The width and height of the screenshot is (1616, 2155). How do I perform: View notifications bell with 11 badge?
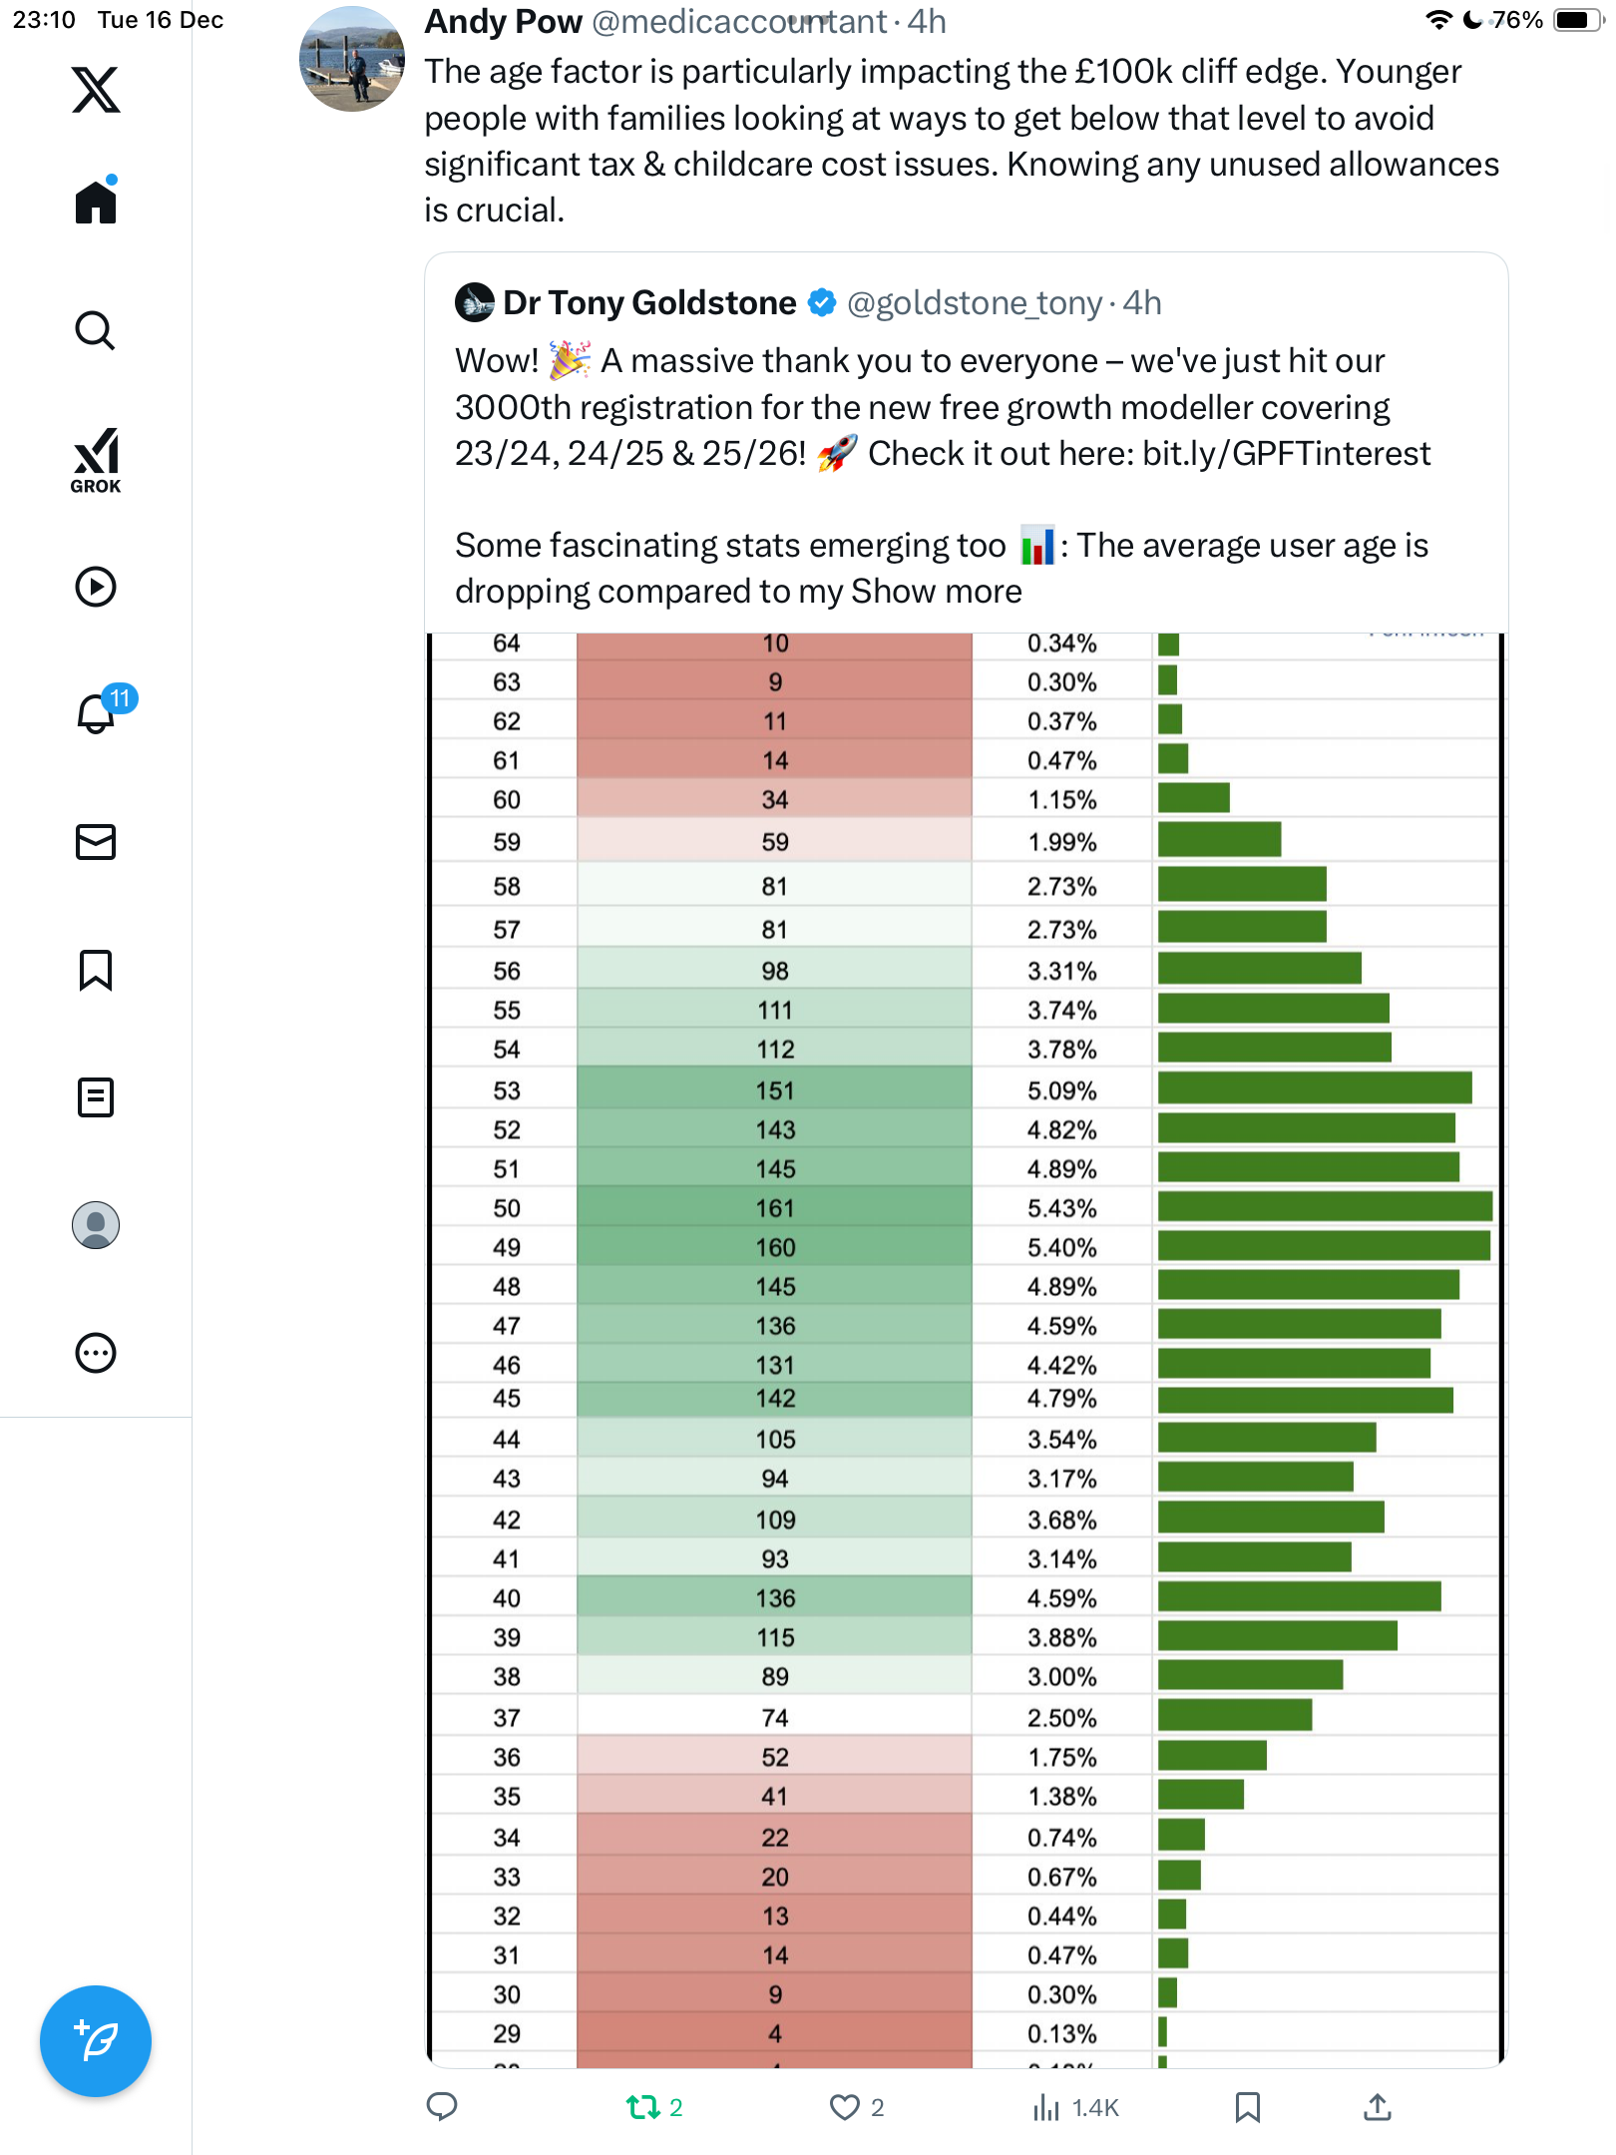(98, 713)
